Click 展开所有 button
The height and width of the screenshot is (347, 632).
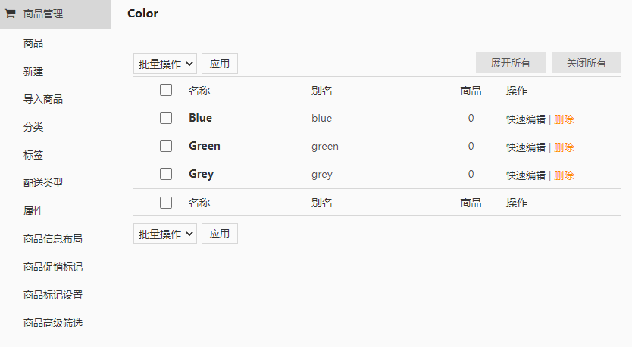click(510, 63)
